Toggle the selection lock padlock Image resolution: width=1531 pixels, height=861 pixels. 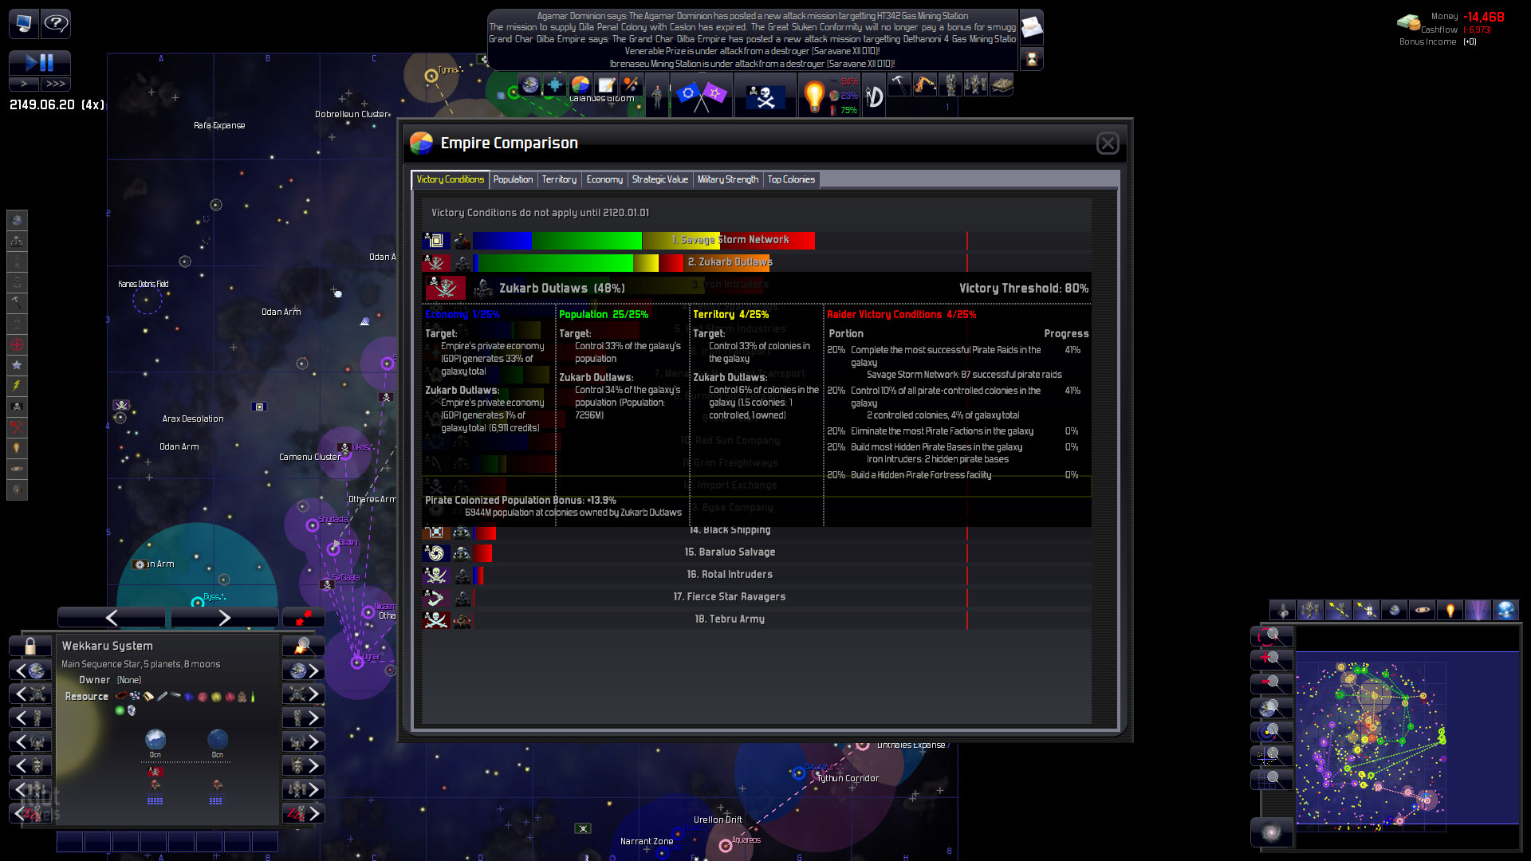point(30,646)
